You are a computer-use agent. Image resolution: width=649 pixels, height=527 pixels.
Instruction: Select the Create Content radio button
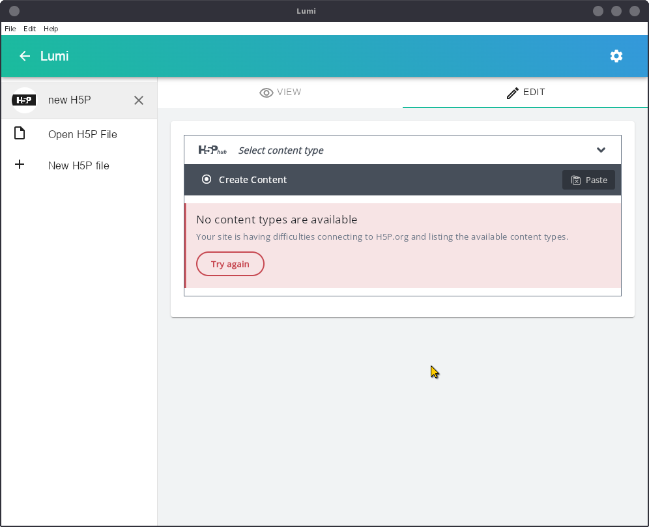[207, 180]
